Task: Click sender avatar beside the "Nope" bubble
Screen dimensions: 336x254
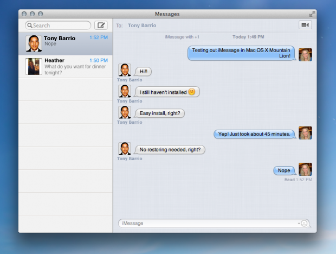Action: [x=305, y=169]
